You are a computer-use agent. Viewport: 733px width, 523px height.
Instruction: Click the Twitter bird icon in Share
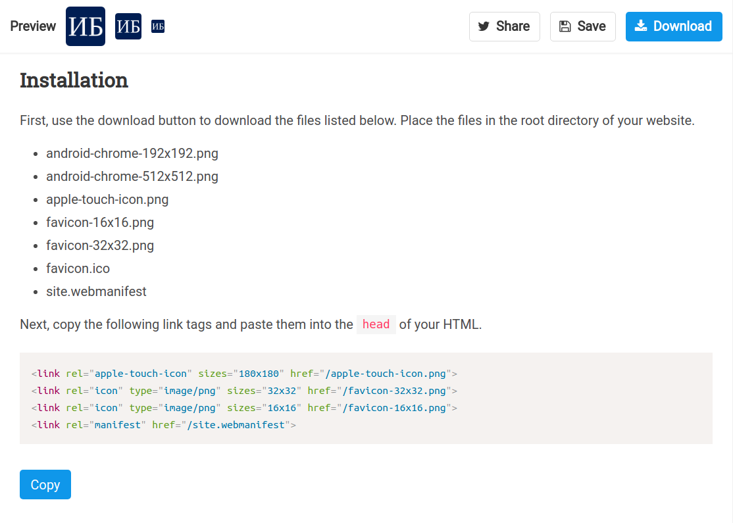[x=484, y=26]
